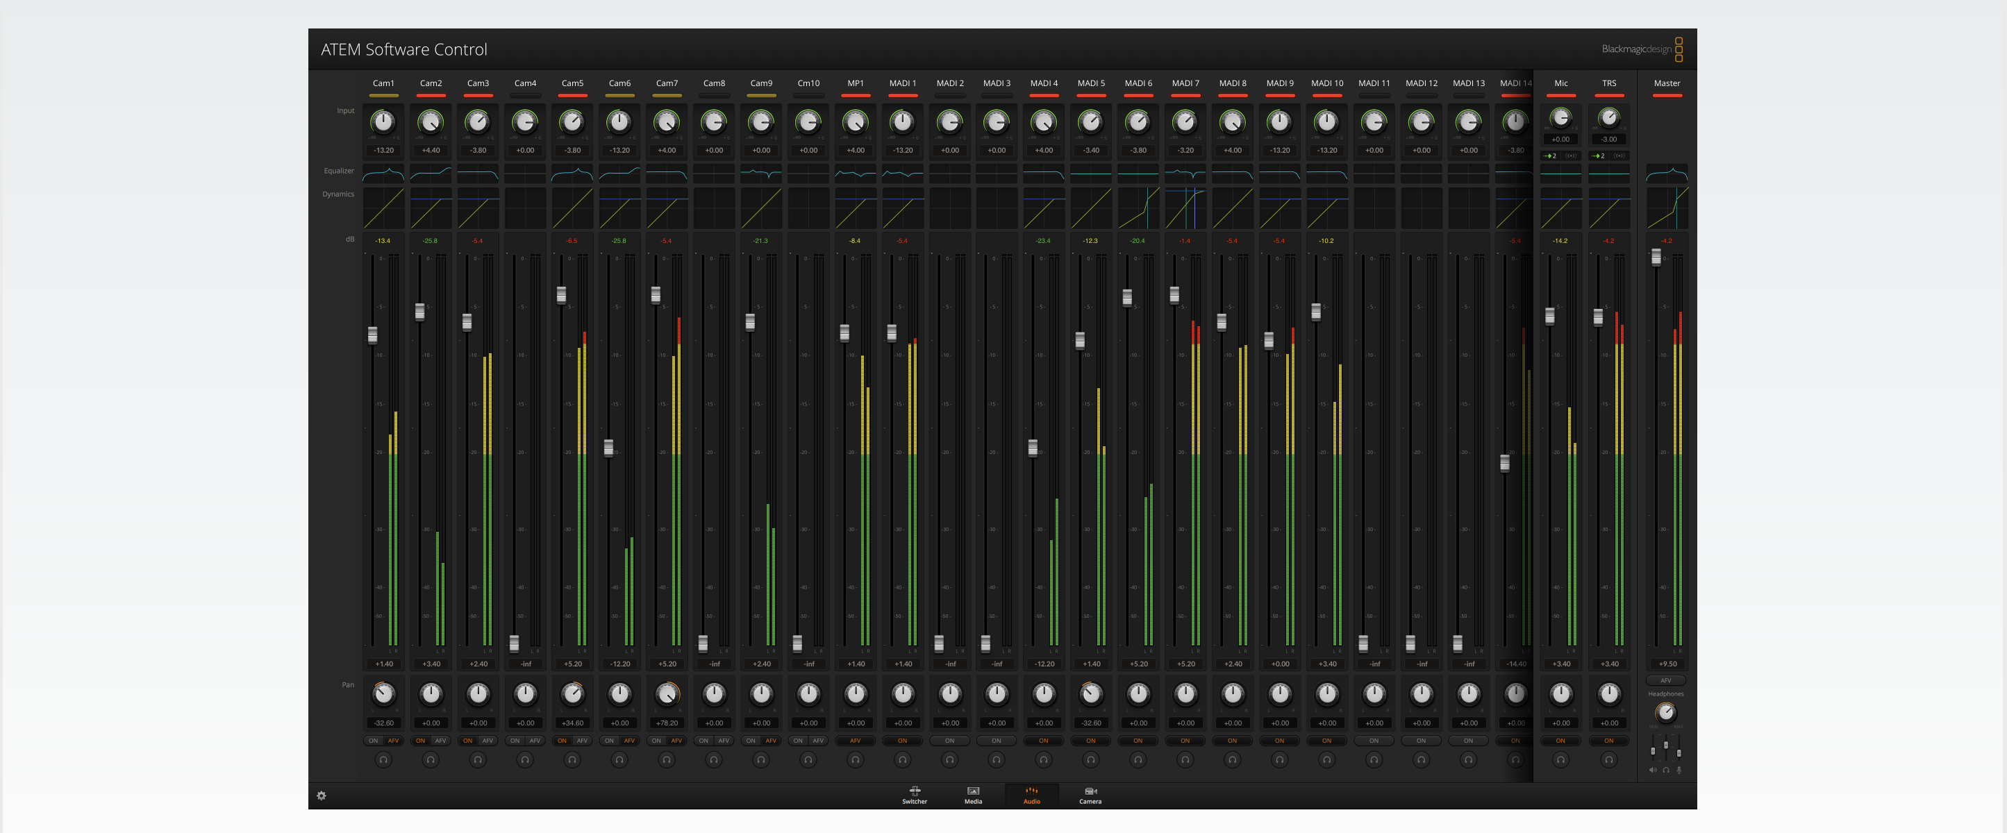Click the MADI 4 fader handle
2007x833 pixels.
1033,448
